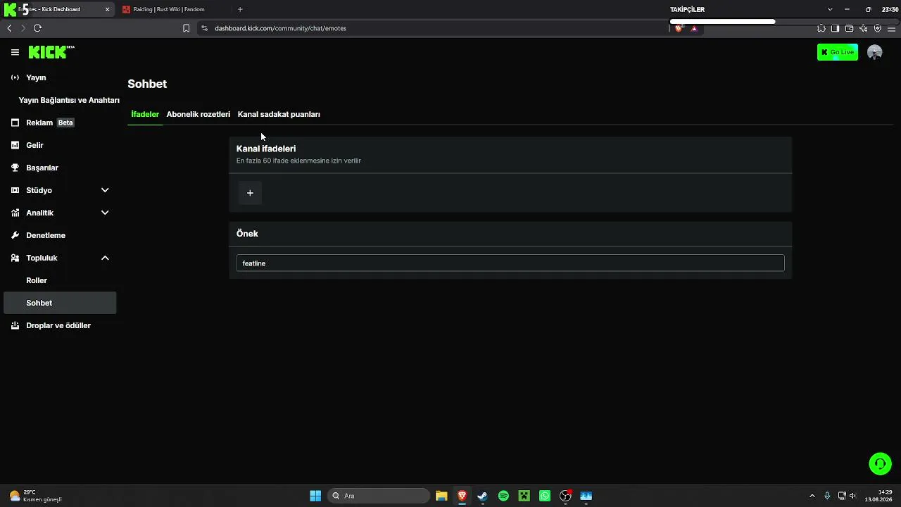Expand the Analitik sidebar section chevron
Viewport: 901px width, 507px height.
pos(105,213)
